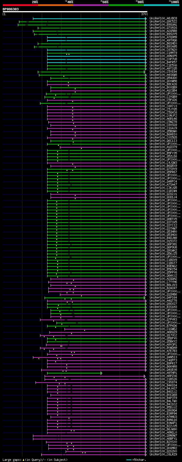Click hit label UniRef100_C6H7J3
This screenshot has height=462, width=182.
coord(163,106)
